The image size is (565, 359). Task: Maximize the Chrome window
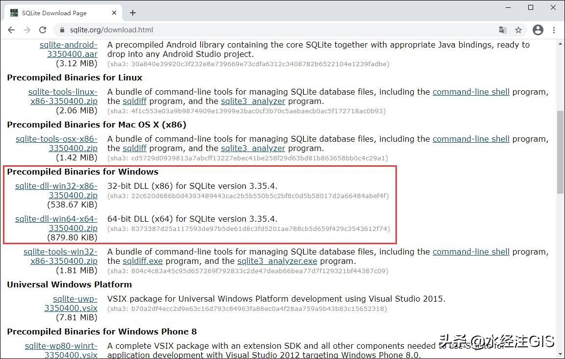tap(531, 7)
